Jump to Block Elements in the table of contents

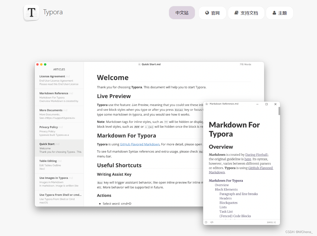pos(226,190)
